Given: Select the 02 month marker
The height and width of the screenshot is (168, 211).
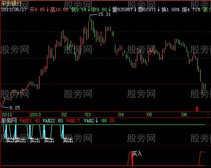Looking at the screenshot, I should click(64, 115).
